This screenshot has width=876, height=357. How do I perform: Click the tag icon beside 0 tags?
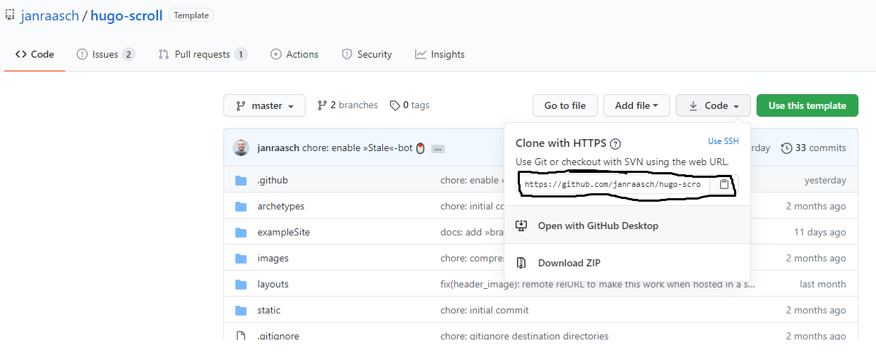pos(395,105)
